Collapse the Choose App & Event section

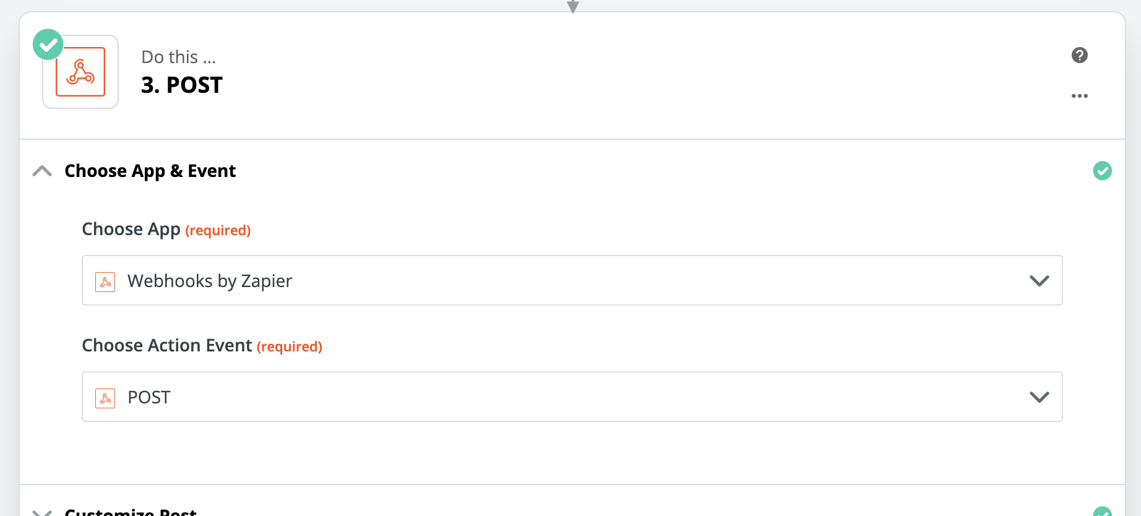tap(42, 171)
